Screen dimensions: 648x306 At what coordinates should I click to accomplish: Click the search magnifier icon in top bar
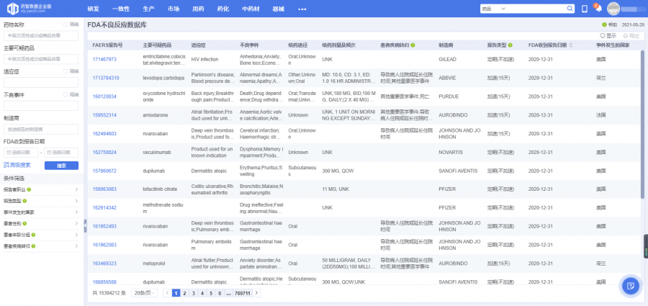[x=571, y=9]
